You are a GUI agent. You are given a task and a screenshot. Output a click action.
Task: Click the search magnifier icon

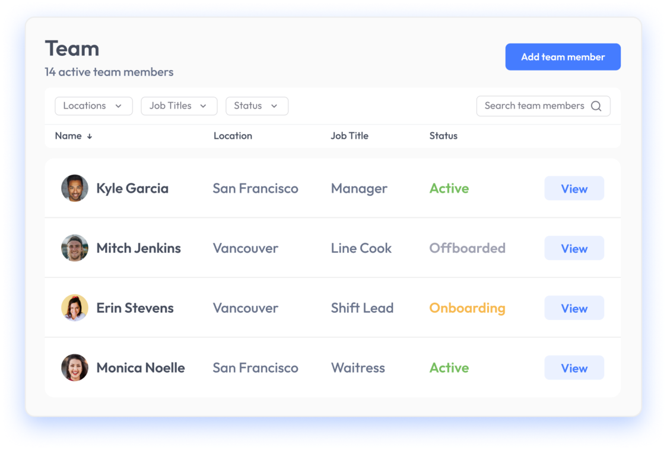point(596,106)
